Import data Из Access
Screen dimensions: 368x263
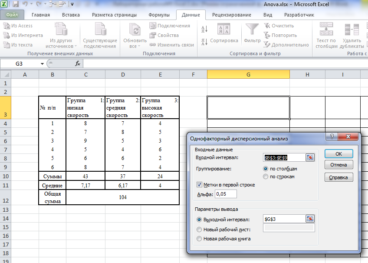(18, 26)
